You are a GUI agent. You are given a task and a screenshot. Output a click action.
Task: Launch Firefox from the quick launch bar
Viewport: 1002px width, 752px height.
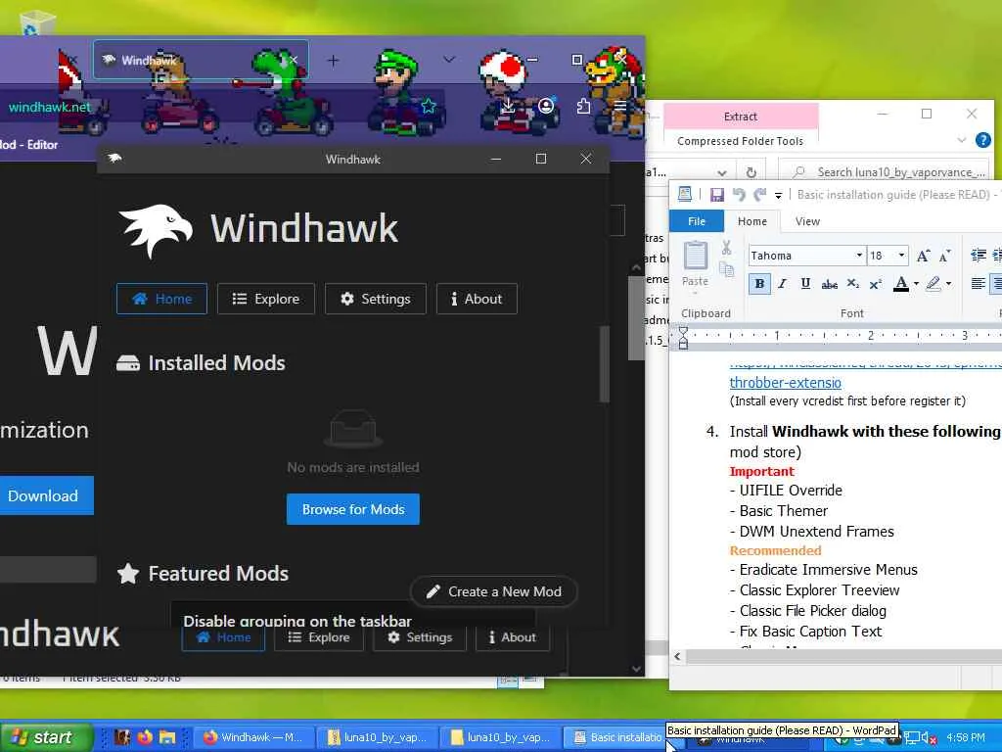tap(145, 737)
